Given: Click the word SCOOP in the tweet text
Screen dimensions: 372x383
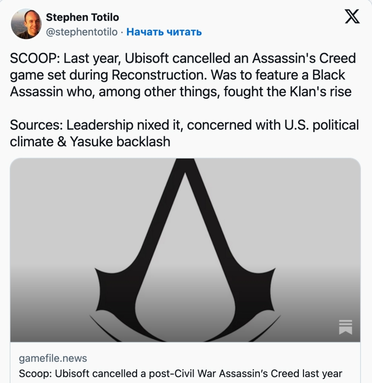Looking at the screenshot, I should (29, 59).
